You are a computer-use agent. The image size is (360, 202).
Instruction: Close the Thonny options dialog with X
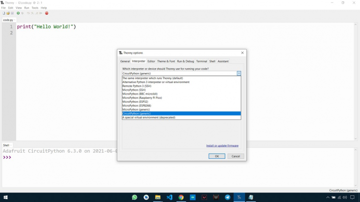click(x=242, y=53)
